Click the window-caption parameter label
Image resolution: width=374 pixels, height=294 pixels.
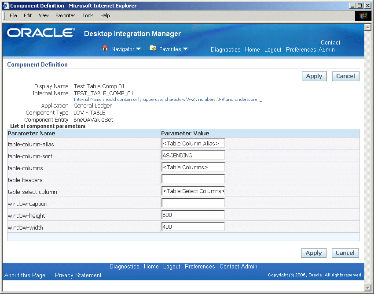pos(28,204)
